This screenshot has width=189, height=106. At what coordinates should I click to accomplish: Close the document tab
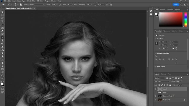coord(35,9)
